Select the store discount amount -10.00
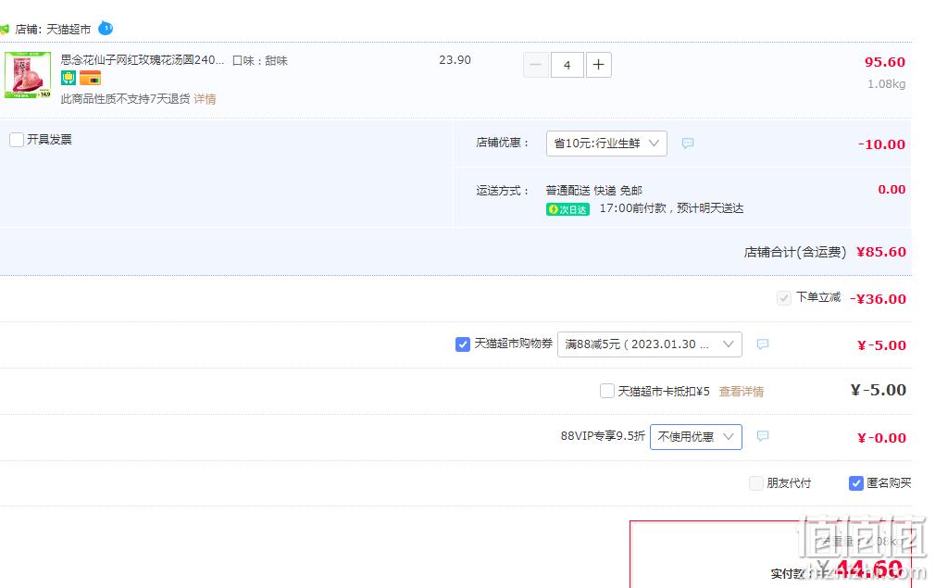This screenshot has width=935, height=588. point(881,144)
